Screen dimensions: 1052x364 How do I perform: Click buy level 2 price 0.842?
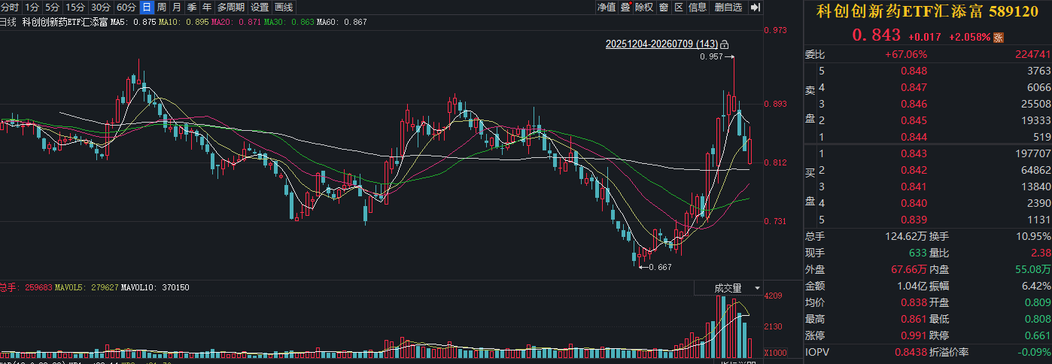pos(914,171)
